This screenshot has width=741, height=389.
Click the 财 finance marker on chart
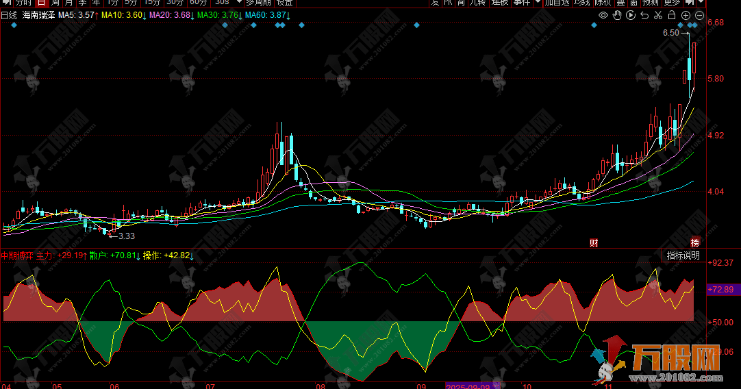pos(594,242)
